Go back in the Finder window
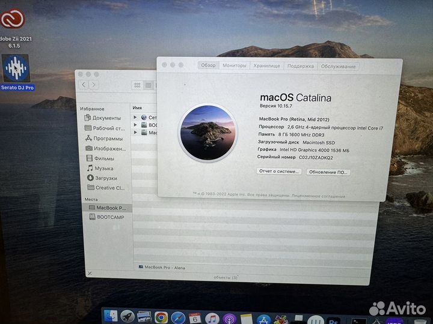Image resolution: width=433 pixels, height=324 pixels. click(x=84, y=85)
